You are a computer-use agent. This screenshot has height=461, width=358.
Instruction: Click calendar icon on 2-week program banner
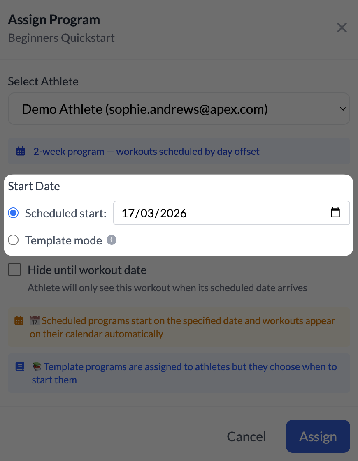click(x=20, y=151)
